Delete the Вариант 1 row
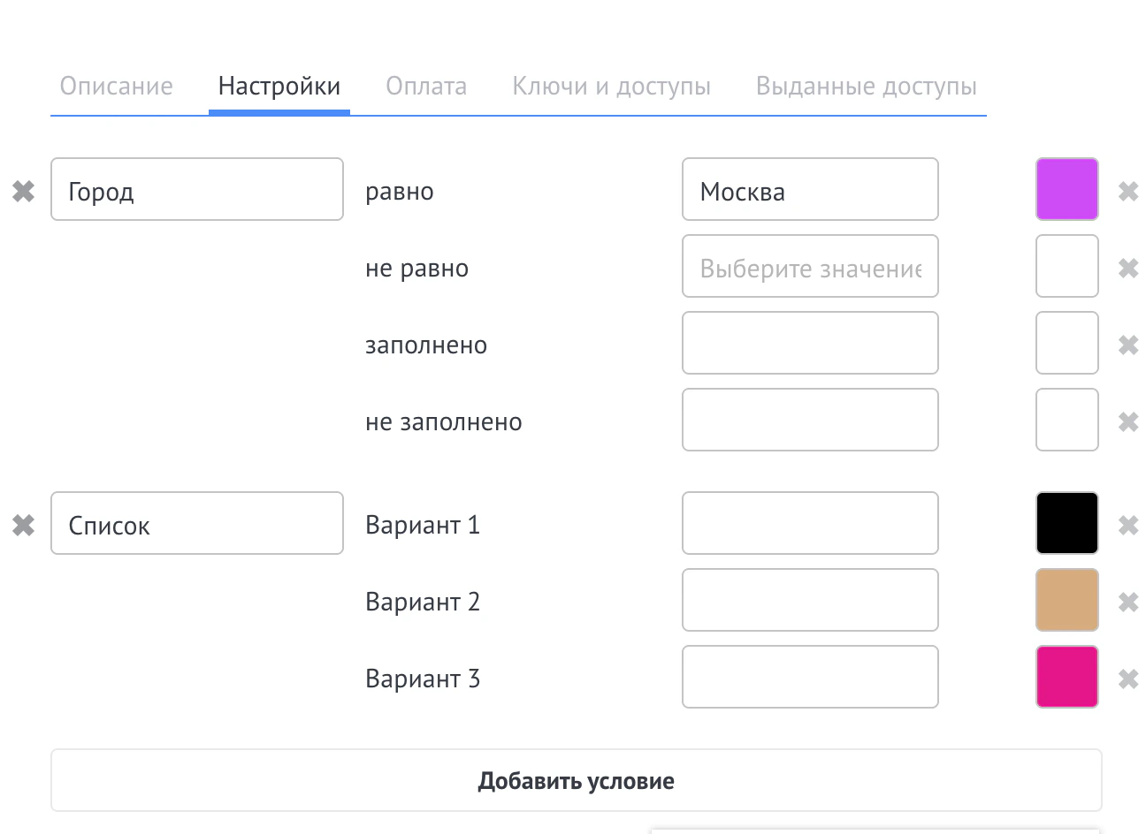The width and height of the screenshot is (1146, 834). (1127, 525)
